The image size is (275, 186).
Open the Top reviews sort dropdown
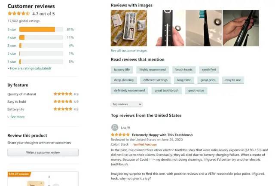(127, 104)
